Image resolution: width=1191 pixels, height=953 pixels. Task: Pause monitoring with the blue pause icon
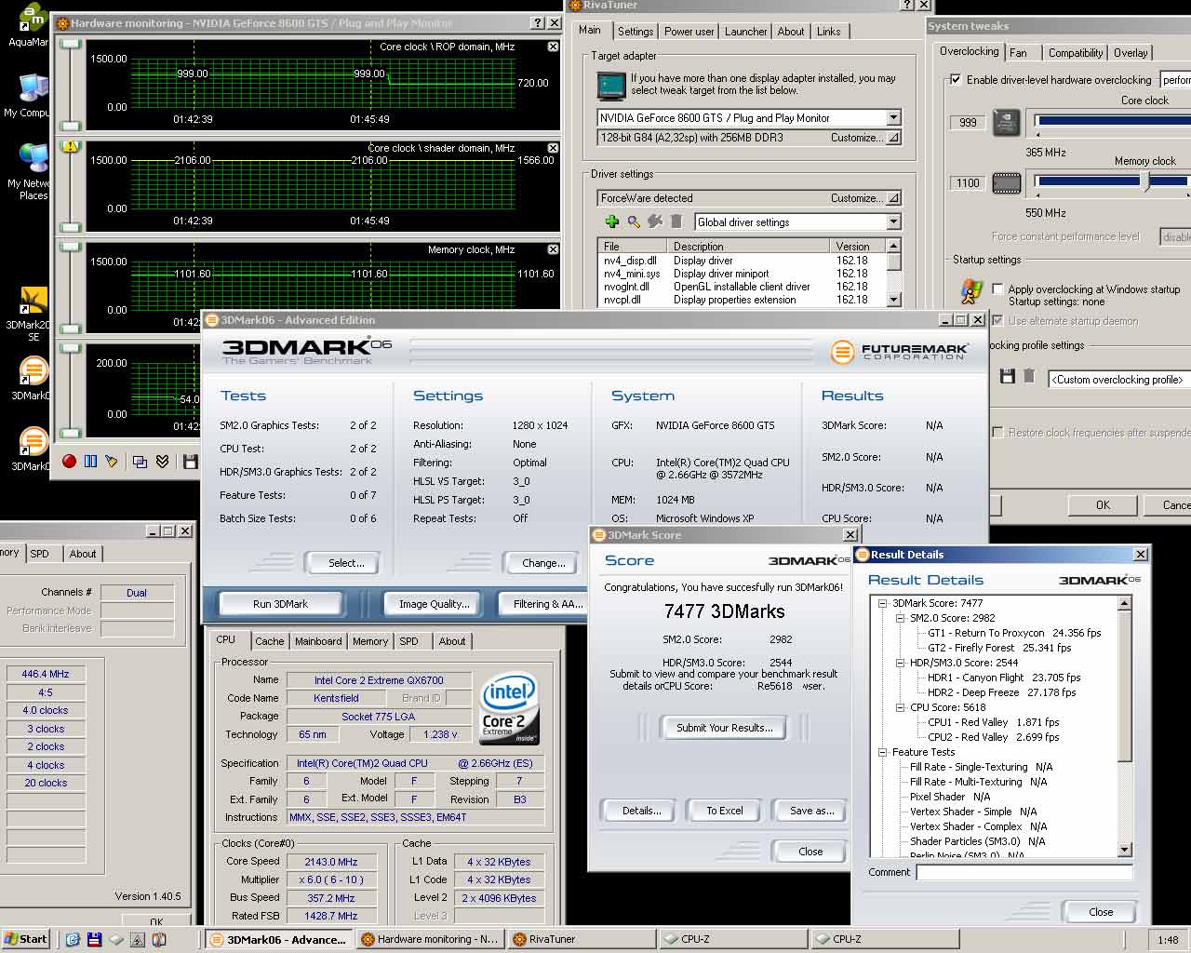[90, 462]
